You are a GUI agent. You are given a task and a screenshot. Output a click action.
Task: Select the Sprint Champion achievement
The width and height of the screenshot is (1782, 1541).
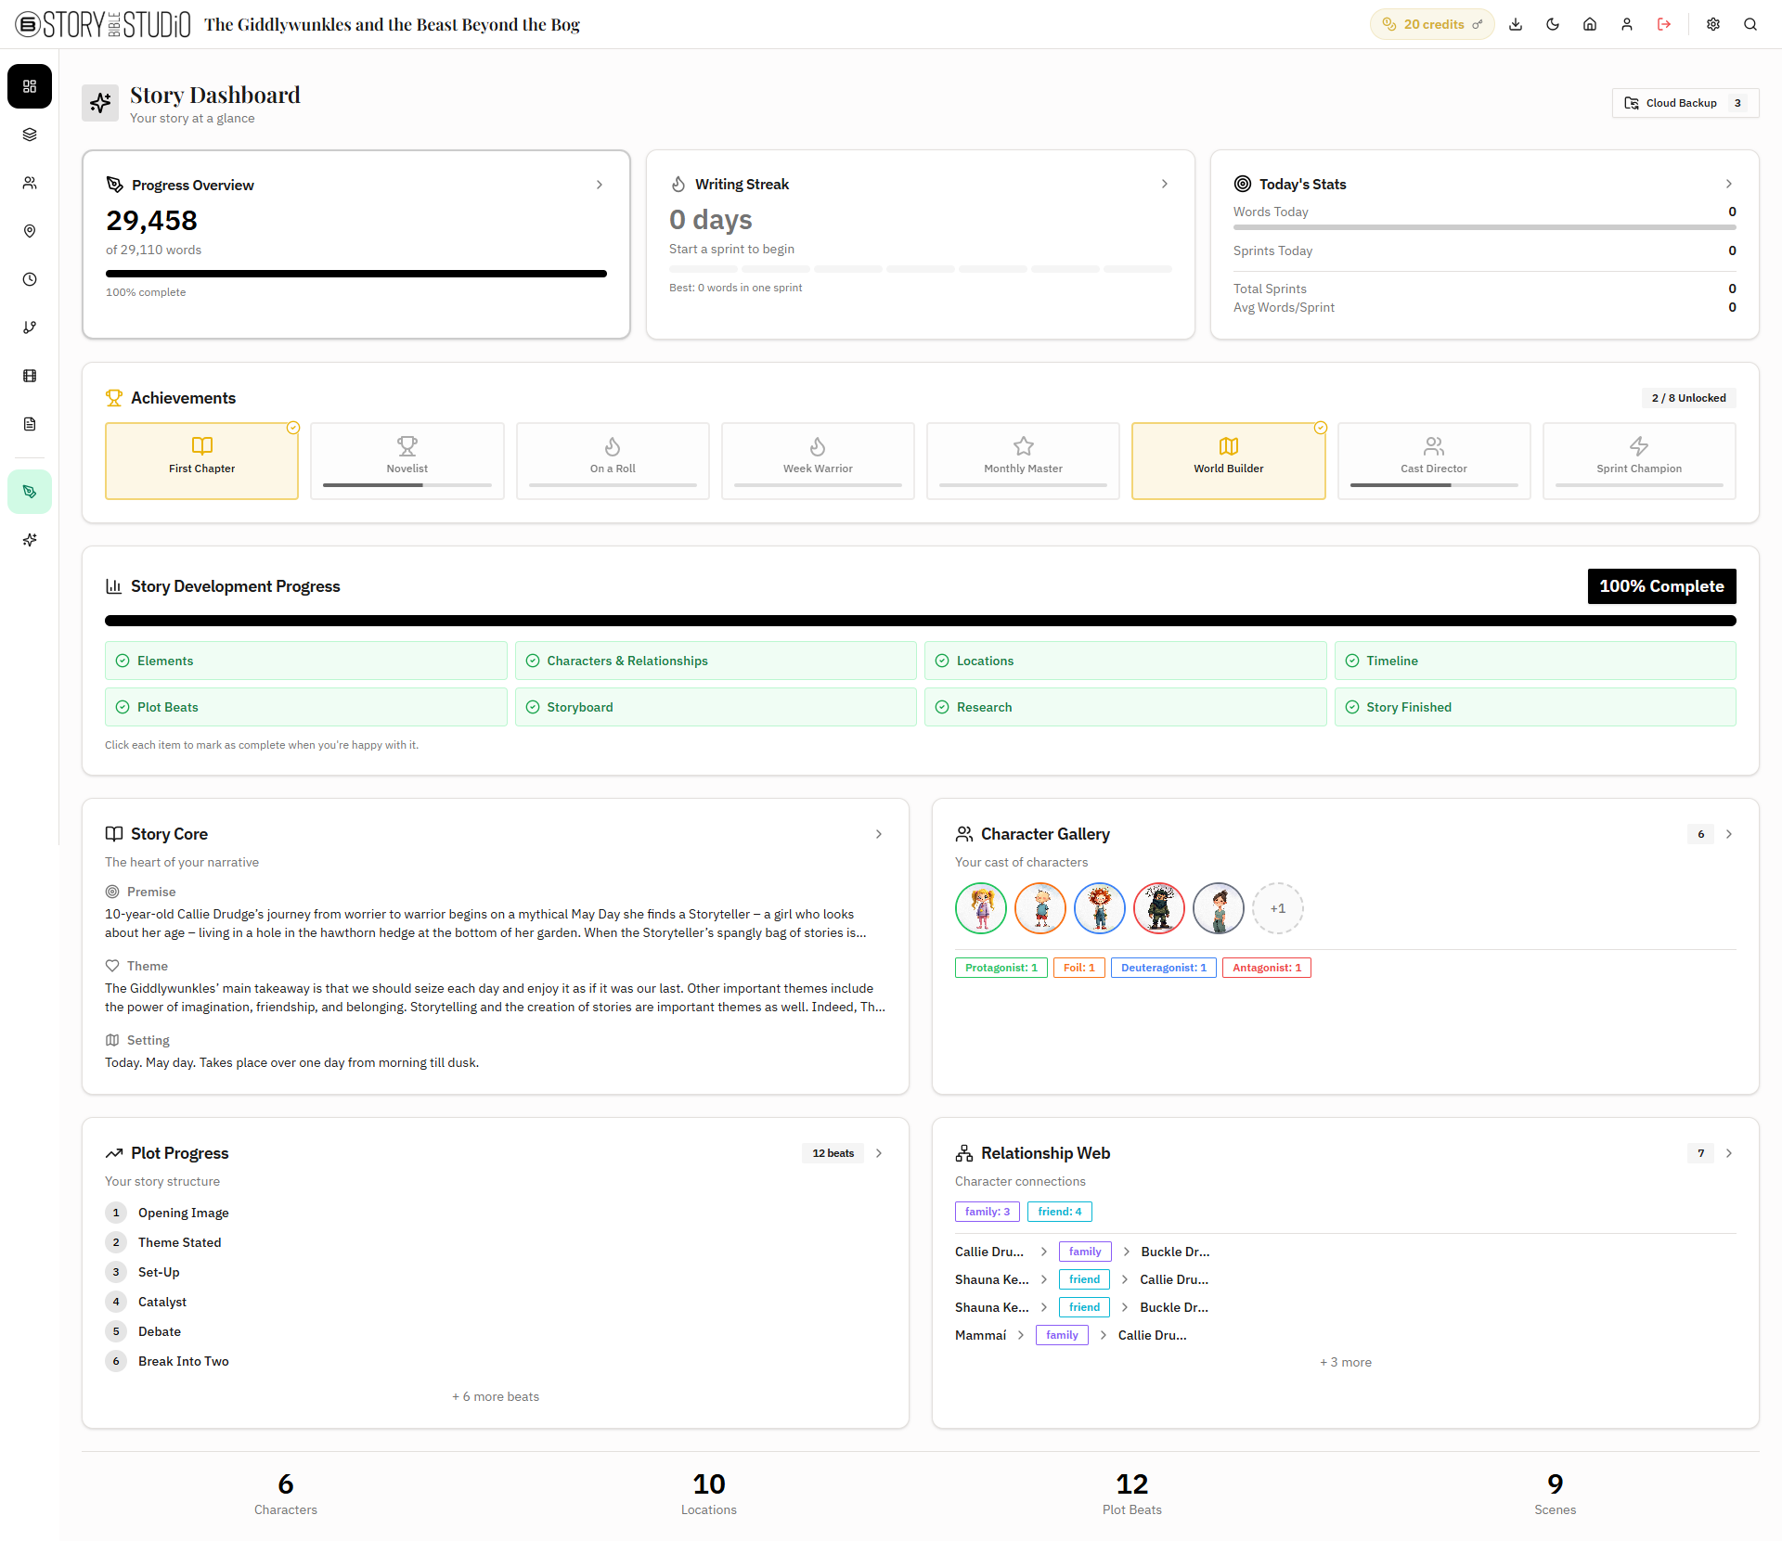(1639, 461)
